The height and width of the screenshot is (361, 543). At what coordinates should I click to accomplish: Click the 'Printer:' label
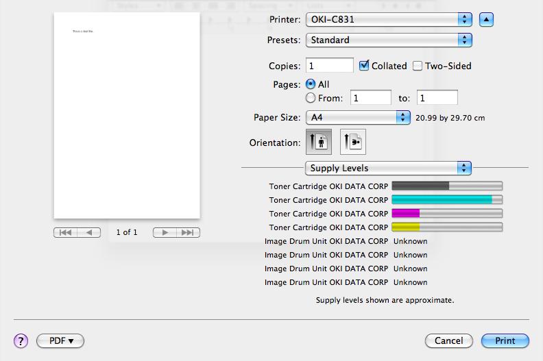point(285,19)
